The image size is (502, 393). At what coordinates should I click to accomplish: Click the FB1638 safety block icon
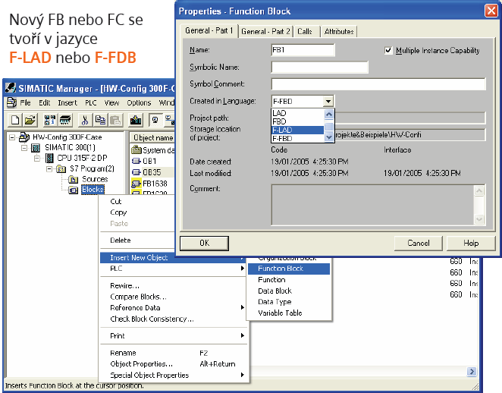[136, 184]
